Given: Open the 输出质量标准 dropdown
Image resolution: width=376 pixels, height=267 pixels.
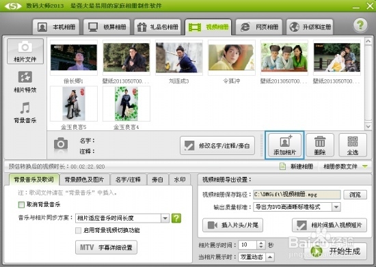Looking at the screenshot, I should 297,207.
